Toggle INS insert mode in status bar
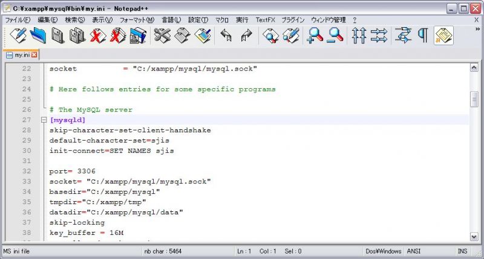 462,251
